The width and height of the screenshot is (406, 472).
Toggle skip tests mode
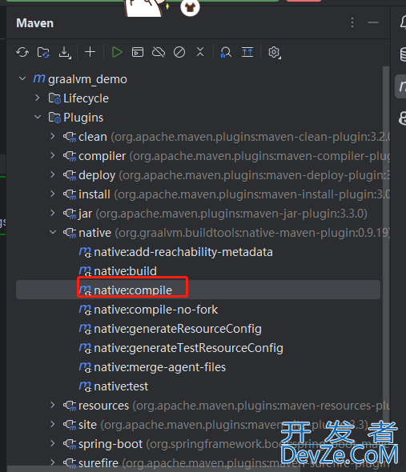[179, 52]
